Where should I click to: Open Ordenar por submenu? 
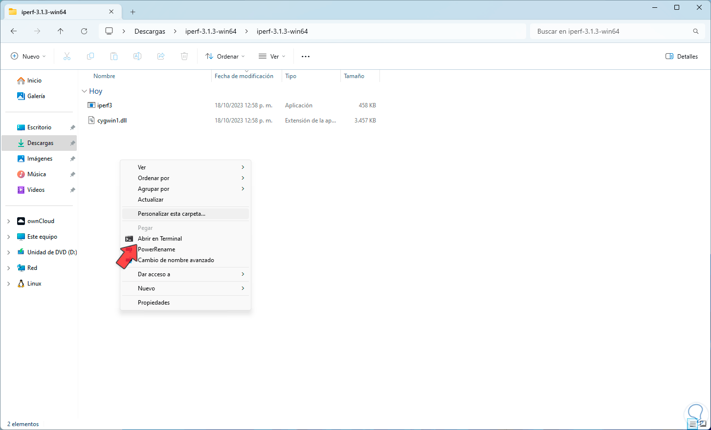[x=185, y=178]
